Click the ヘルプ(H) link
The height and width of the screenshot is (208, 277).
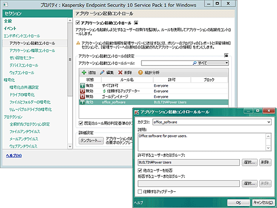point(14,156)
